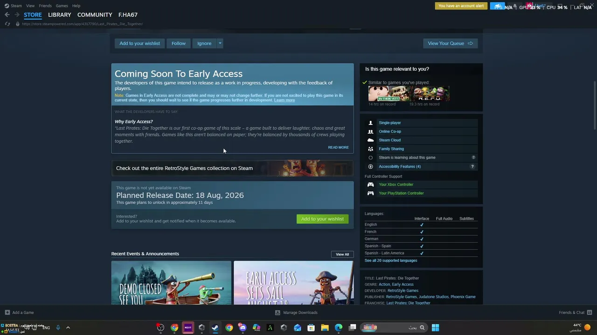597x335 pixels.
Task: Switch to the STORE tab
Action: click(x=33, y=15)
